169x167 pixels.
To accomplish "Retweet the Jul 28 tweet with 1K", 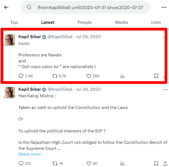I will 55,163.
